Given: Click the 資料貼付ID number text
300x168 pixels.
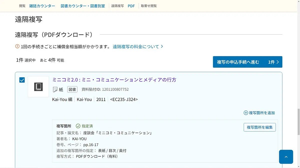Looking at the screenshot, I should tap(115, 90).
